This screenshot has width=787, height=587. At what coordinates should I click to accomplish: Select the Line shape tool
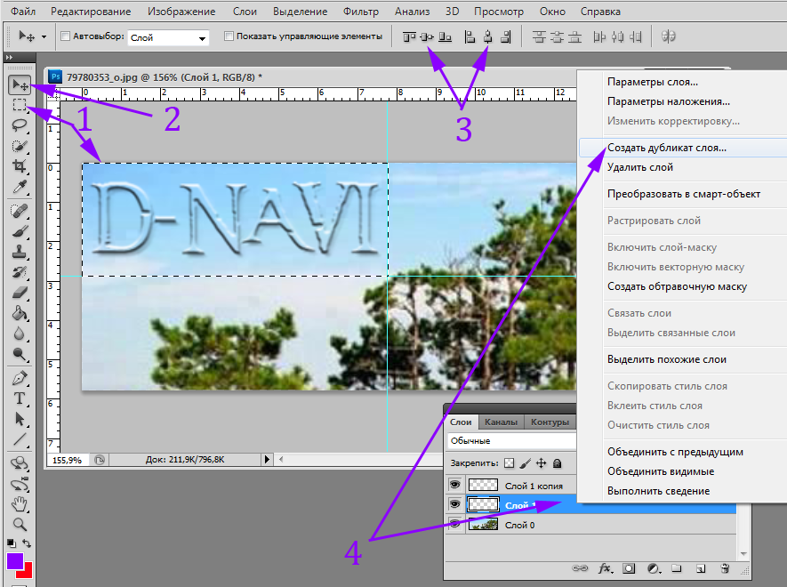click(20, 439)
